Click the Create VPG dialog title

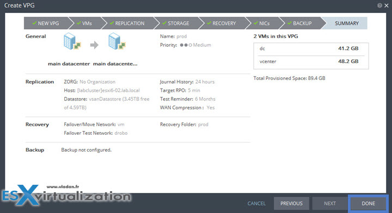coord(20,5)
